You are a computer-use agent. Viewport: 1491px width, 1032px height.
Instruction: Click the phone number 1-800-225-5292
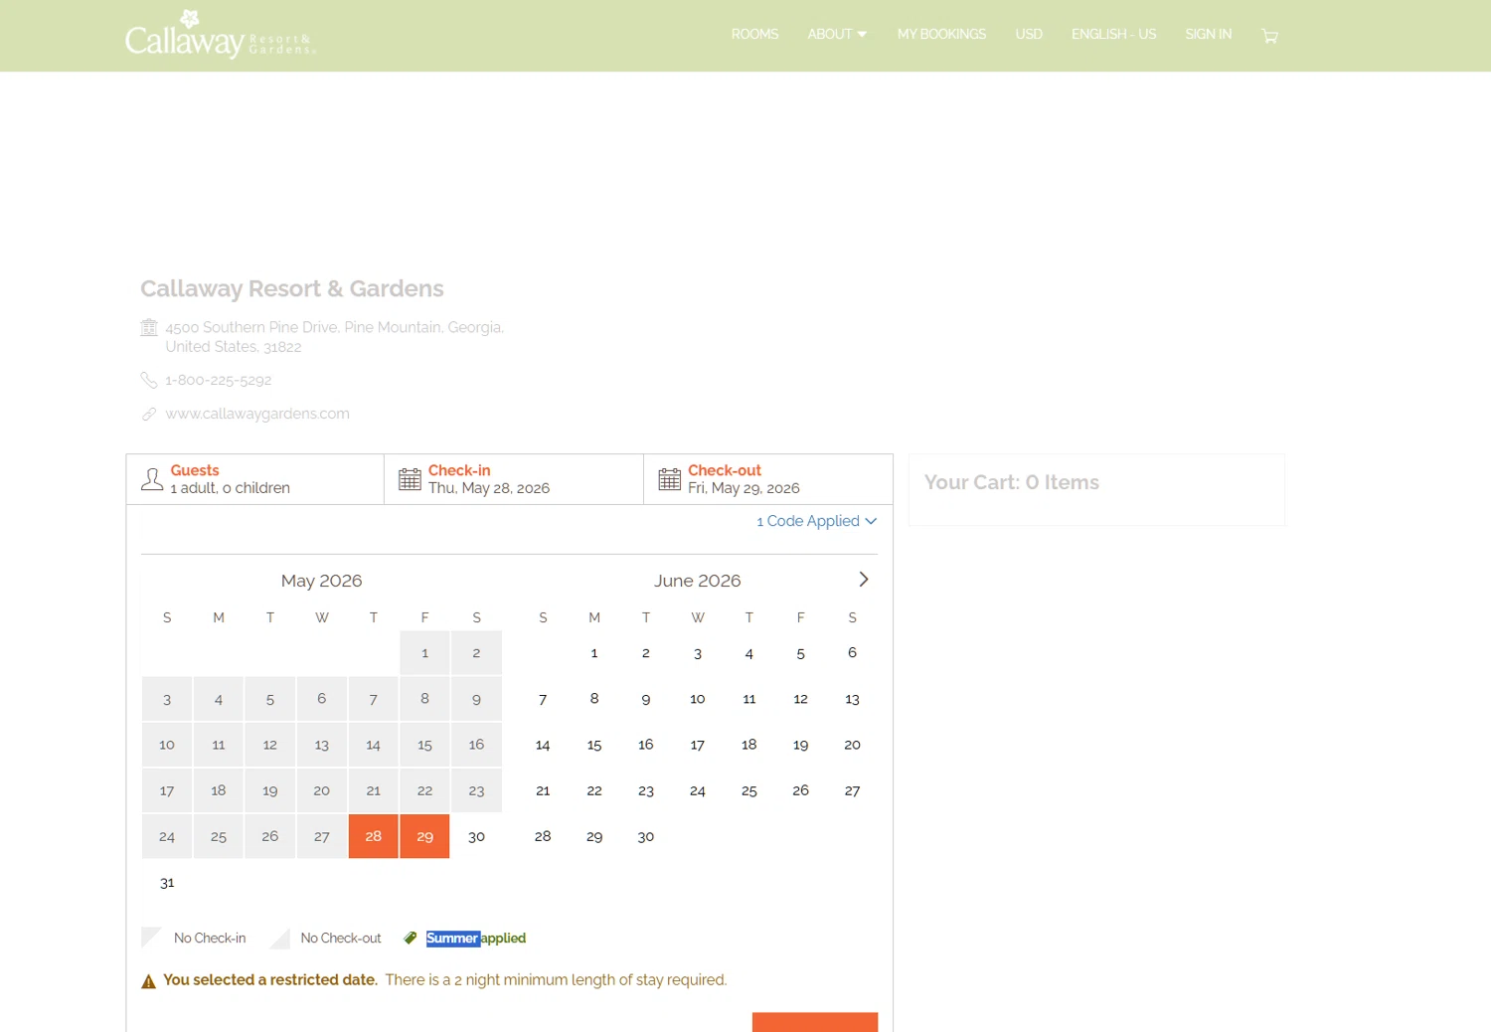tap(219, 380)
